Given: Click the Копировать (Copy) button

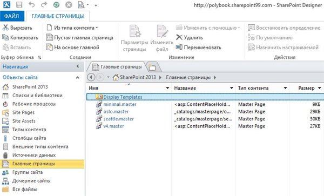Looking at the screenshot, I should (x=21, y=38).
